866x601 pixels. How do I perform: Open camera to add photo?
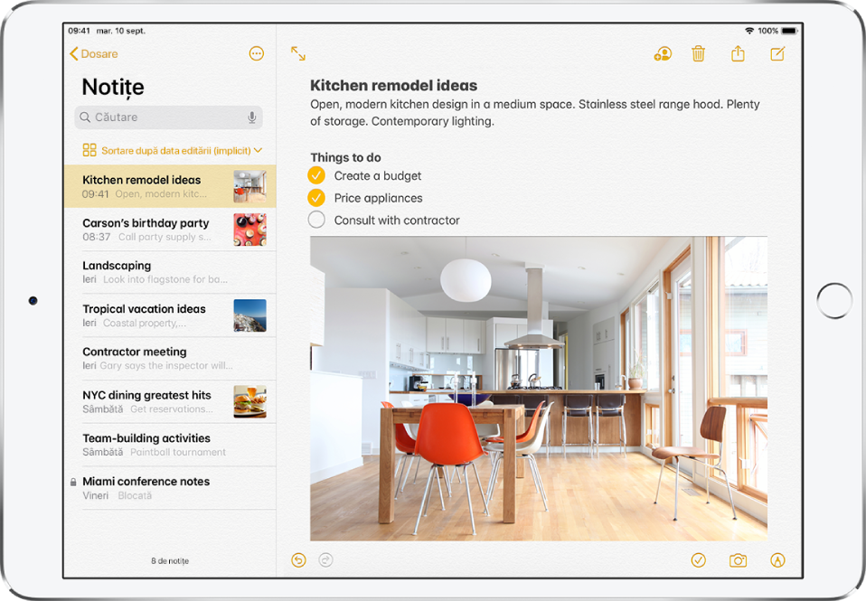coord(738,560)
